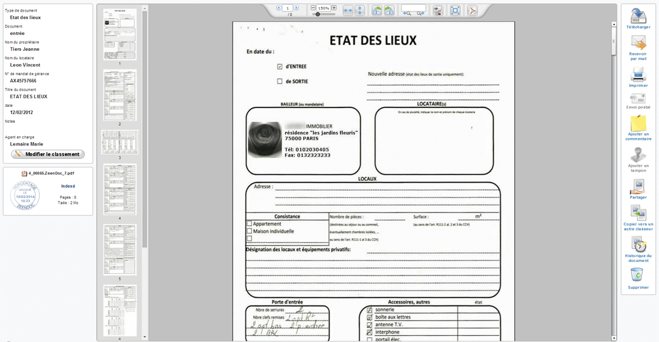Image resolution: width=659 pixels, height=342 pixels.
Task: Click the Modifier le classement button
Action: [48, 155]
